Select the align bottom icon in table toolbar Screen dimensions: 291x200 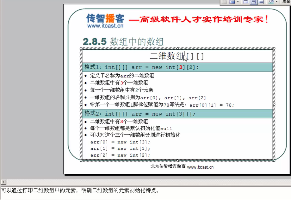[261, 2]
